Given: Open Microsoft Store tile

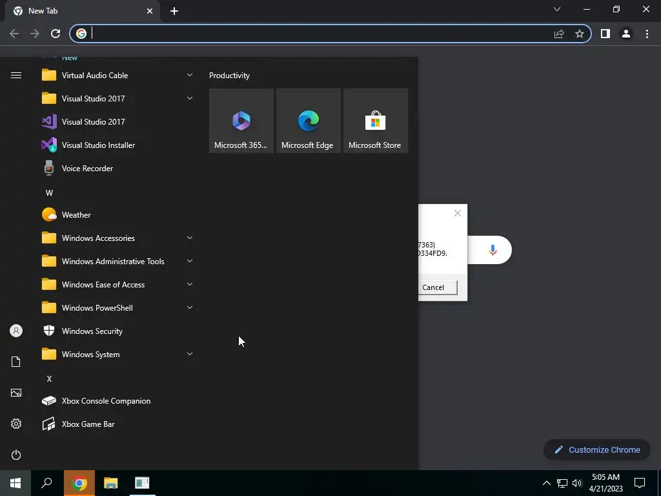Looking at the screenshot, I should pyautogui.click(x=375, y=121).
